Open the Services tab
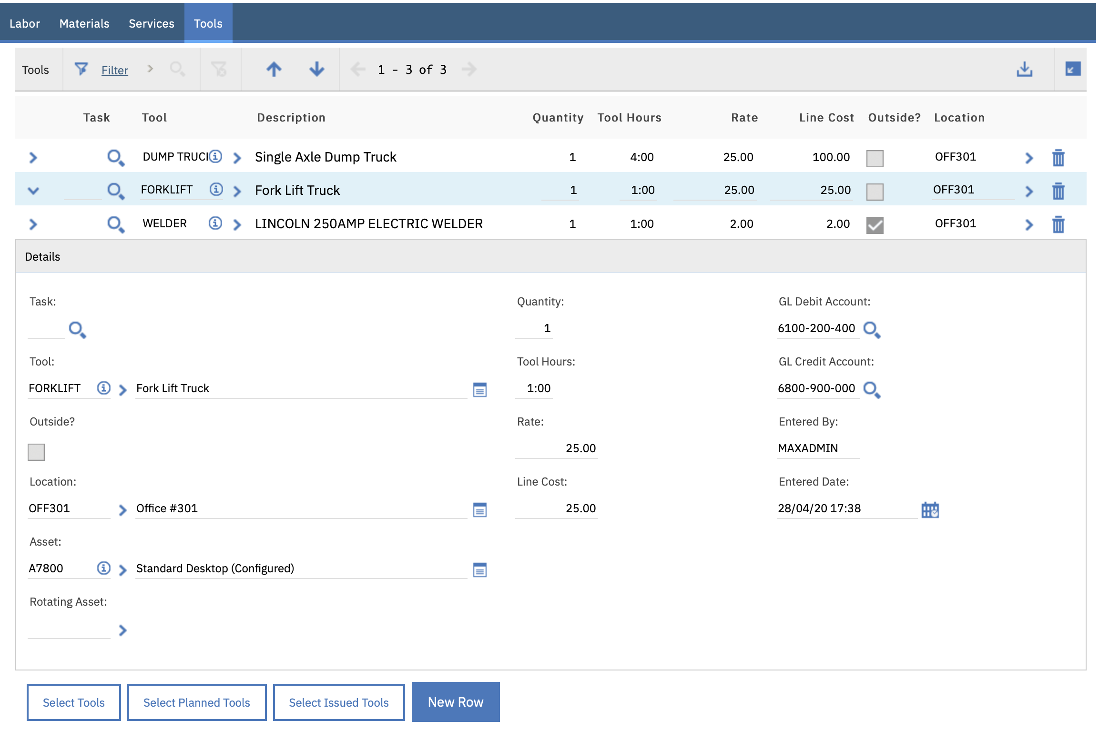 click(151, 23)
